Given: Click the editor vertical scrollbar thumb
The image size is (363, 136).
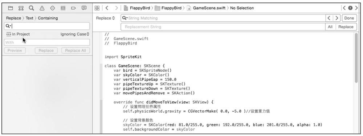Looking at the screenshot, I should point(356,58).
